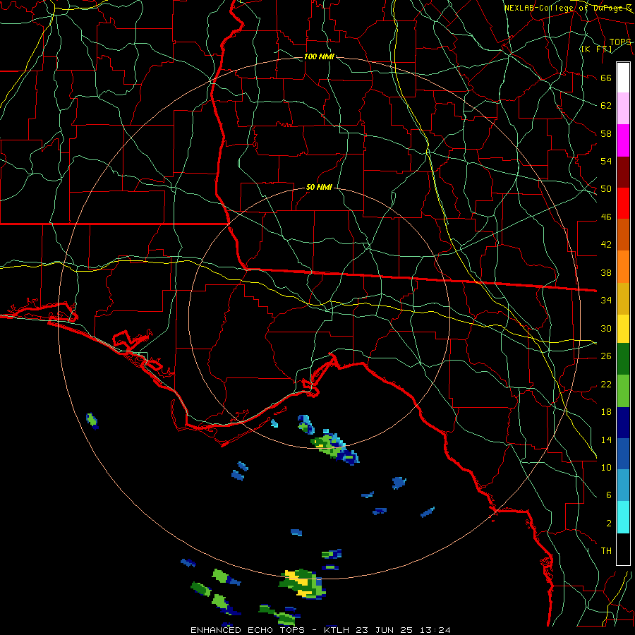This screenshot has width=635, height=635.
Task: Click the 34 legend scale value
Action: 606,300
